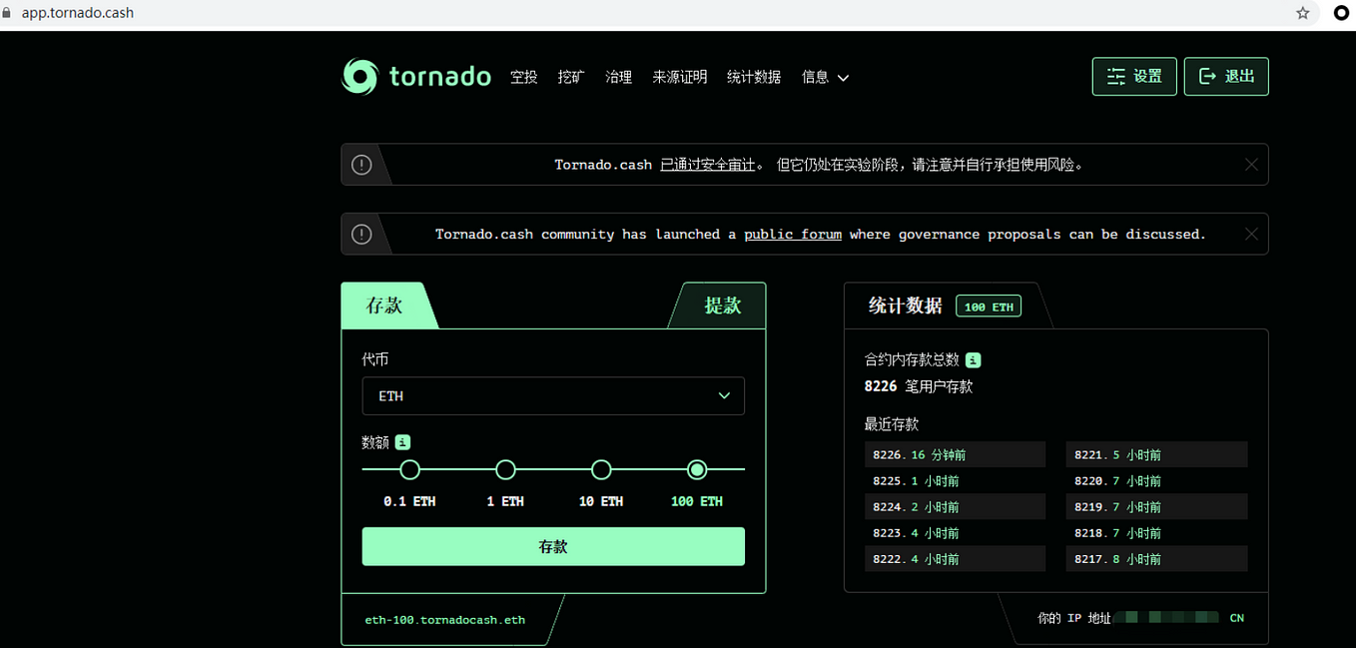The height and width of the screenshot is (648, 1356).
Task: Click info icon next to 合约内存款总数
Action: pos(973,360)
